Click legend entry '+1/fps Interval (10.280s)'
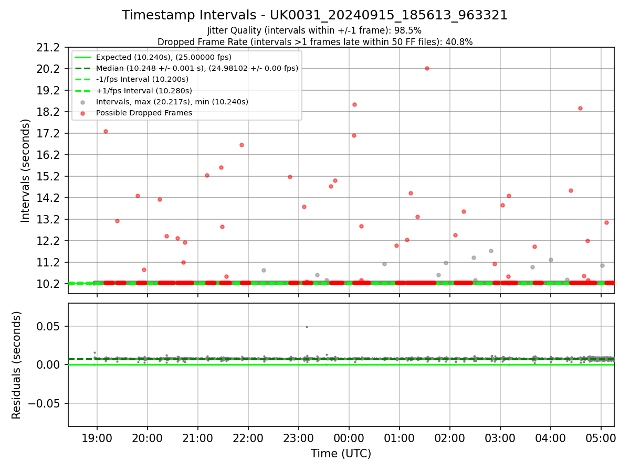The width and height of the screenshot is (630, 472). (x=143, y=91)
